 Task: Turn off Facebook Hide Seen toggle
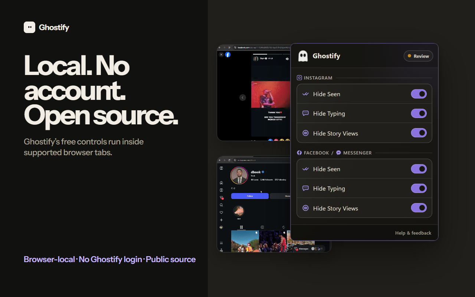click(x=419, y=169)
